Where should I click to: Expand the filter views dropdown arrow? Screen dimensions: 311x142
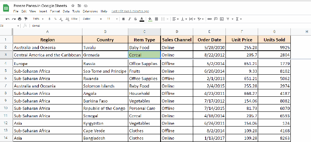point(232,19)
